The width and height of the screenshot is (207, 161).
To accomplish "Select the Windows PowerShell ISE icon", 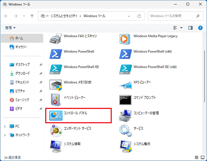I will 56,69.
